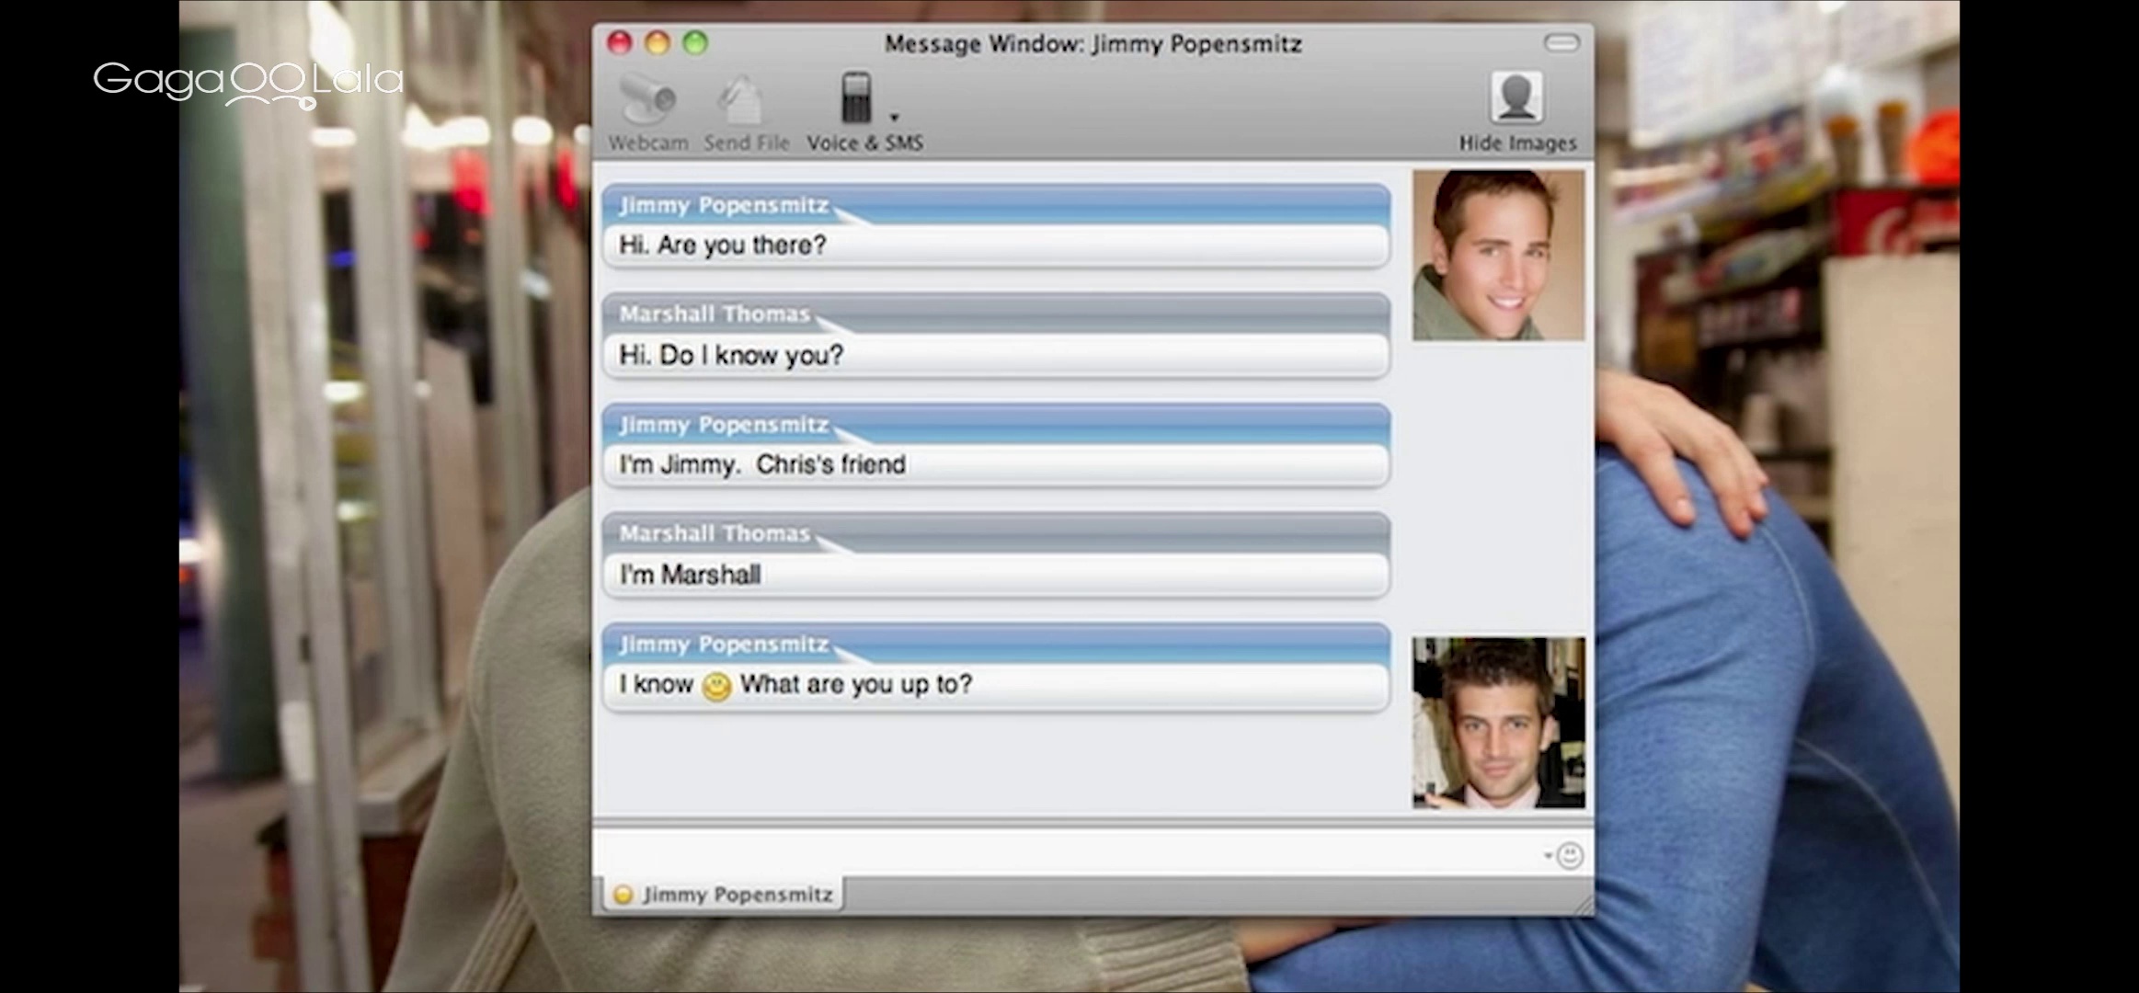Click in the message input field

pyautogui.click(x=1058, y=854)
